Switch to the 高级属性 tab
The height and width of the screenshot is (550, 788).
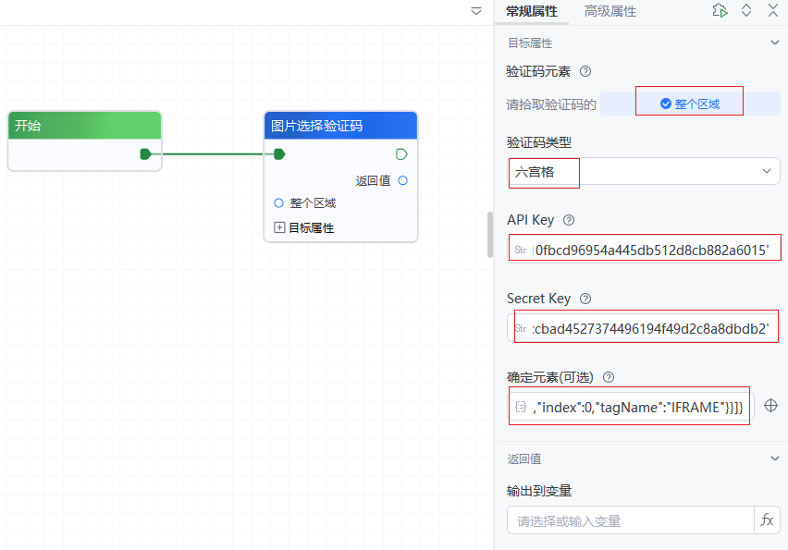click(x=609, y=12)
